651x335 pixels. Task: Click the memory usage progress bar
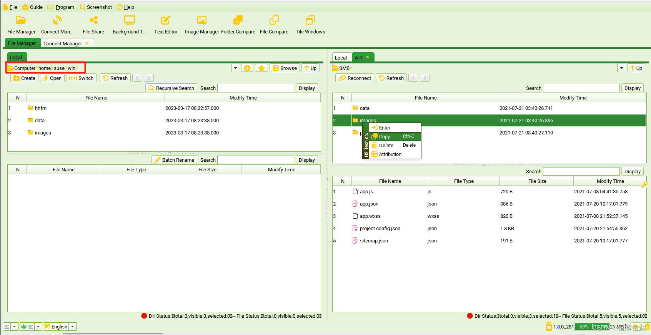602,327
